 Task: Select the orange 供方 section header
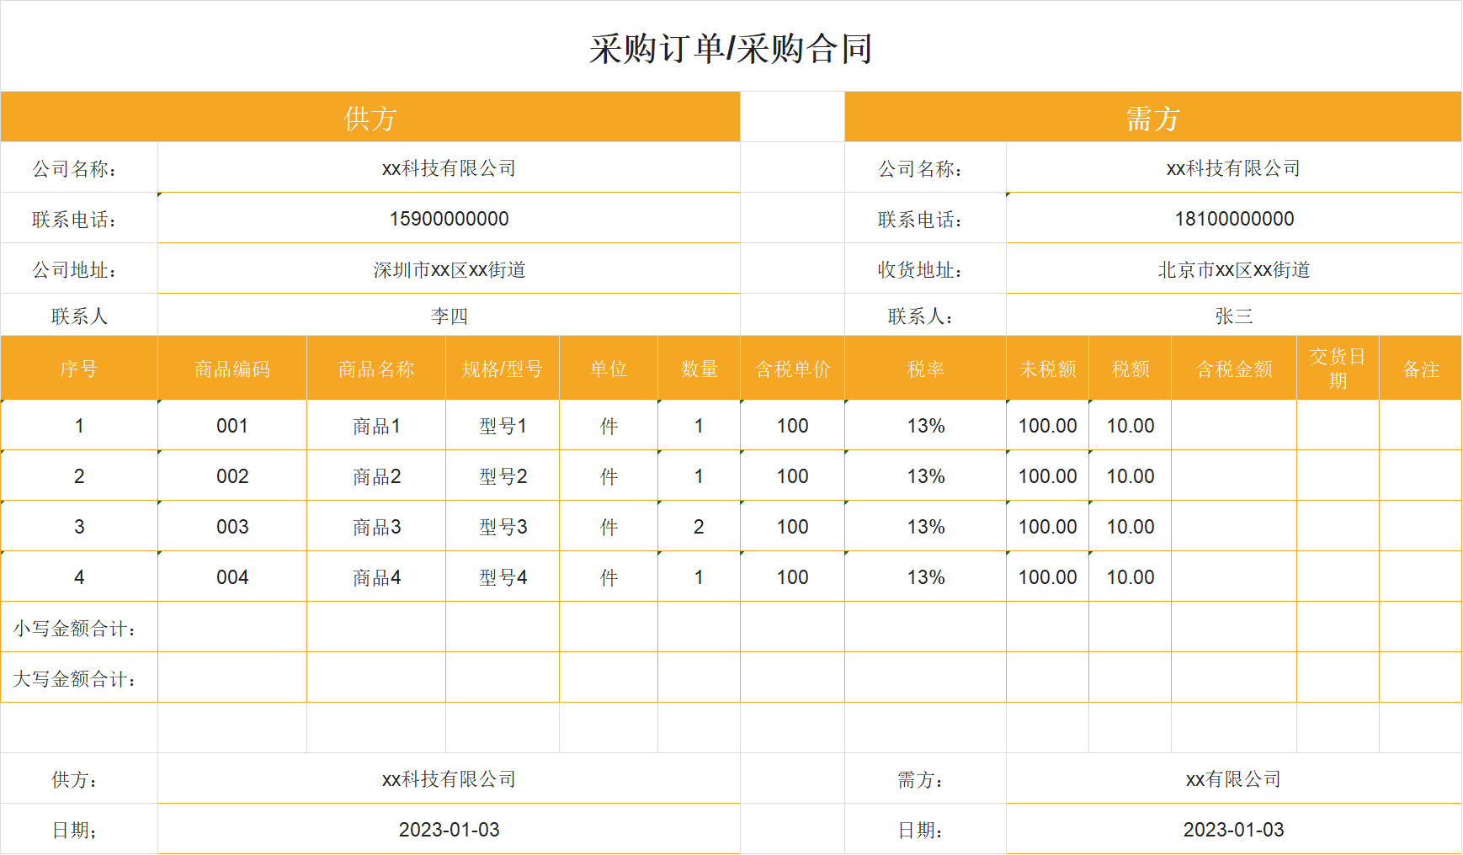click(370, 117)
